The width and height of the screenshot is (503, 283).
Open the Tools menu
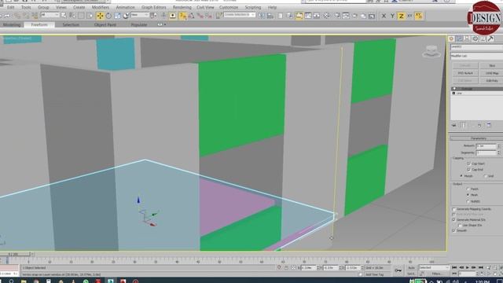[26, 7]
